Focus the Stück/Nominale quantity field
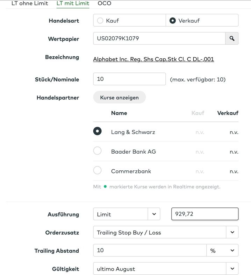 point(129,79)
